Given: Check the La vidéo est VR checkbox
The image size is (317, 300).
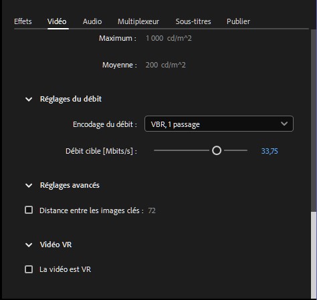Looking at the screenshot, I should click(x=29, y=269).
